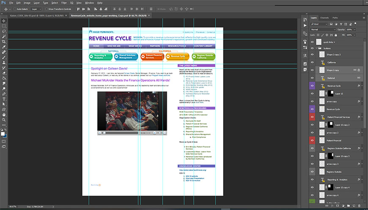
Task: Click the background color swatch
Action: tap(5, 136)
